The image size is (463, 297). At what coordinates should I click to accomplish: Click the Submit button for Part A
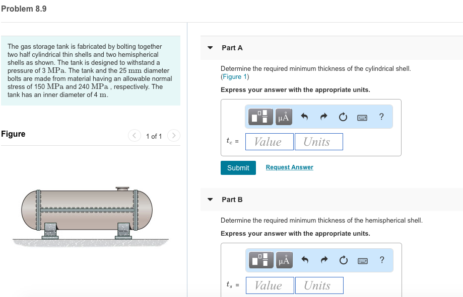[238, 168]
